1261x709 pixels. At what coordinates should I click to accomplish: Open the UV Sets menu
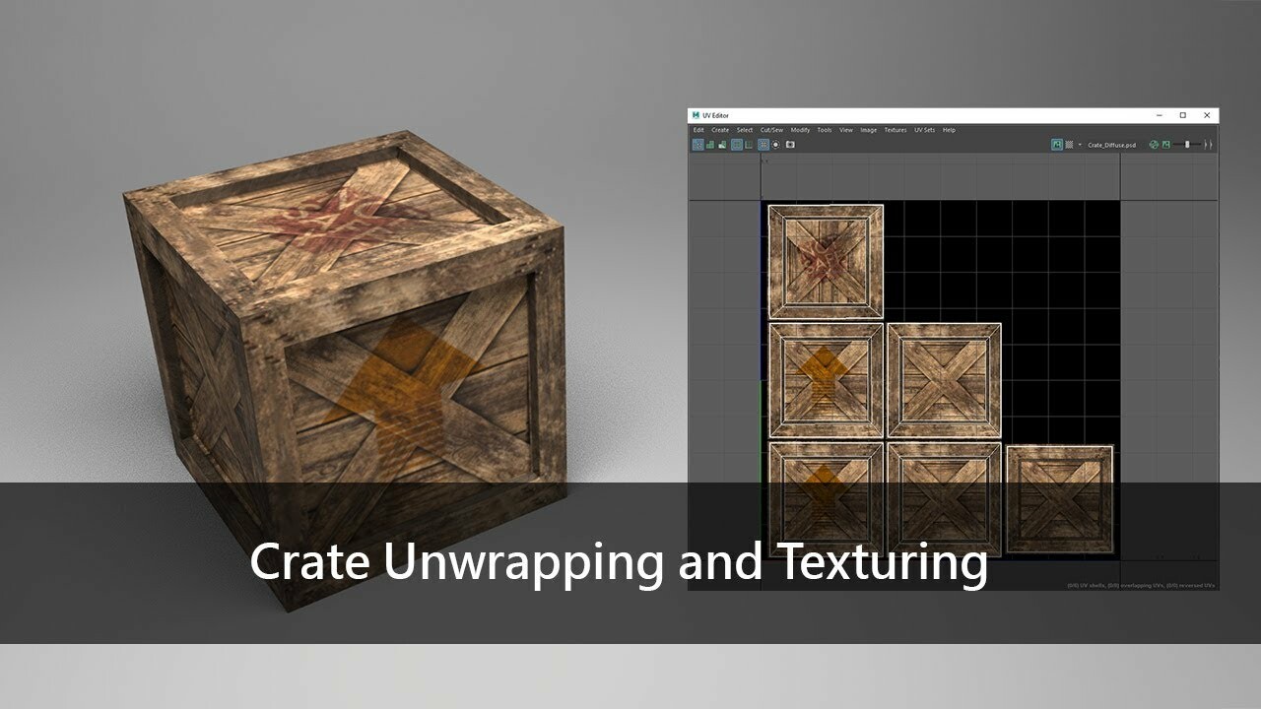click(x=926, y=129)
